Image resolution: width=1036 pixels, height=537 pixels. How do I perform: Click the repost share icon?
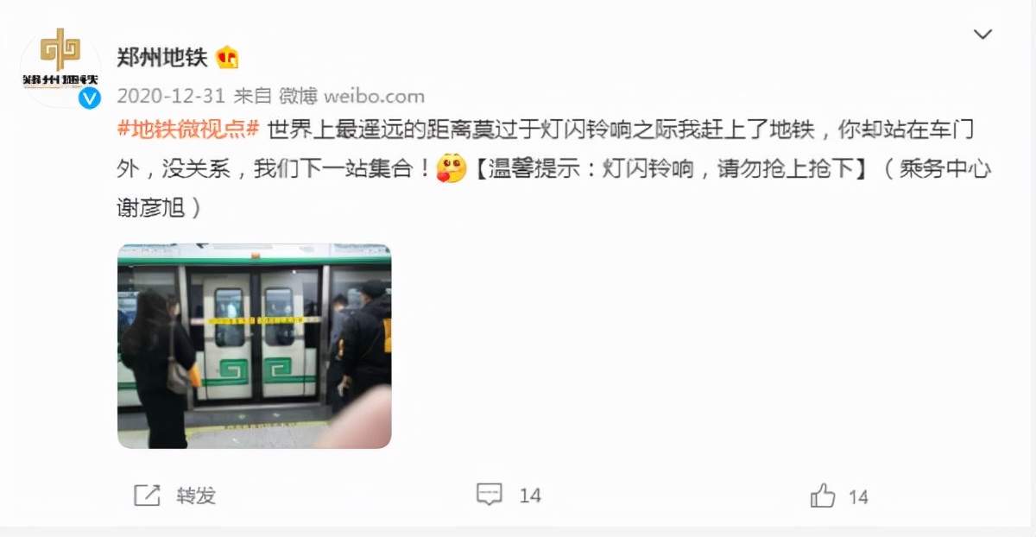147,496
